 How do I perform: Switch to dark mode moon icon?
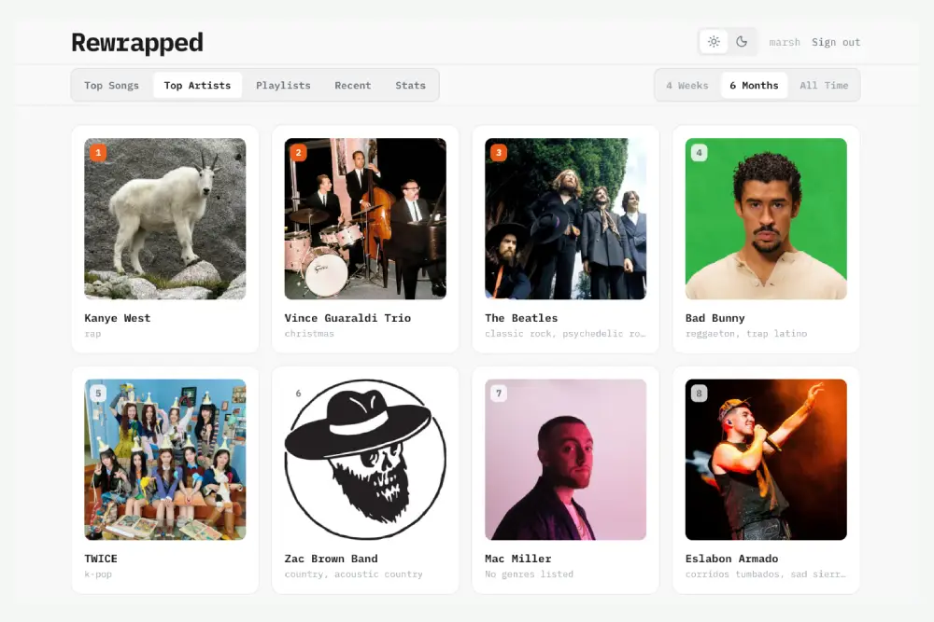click(742, 42)
